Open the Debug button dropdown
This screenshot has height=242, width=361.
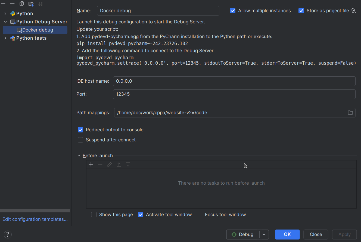tap(264, 234)
